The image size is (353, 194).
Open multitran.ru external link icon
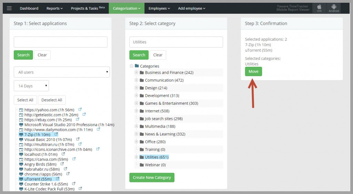tap(80, 144)
